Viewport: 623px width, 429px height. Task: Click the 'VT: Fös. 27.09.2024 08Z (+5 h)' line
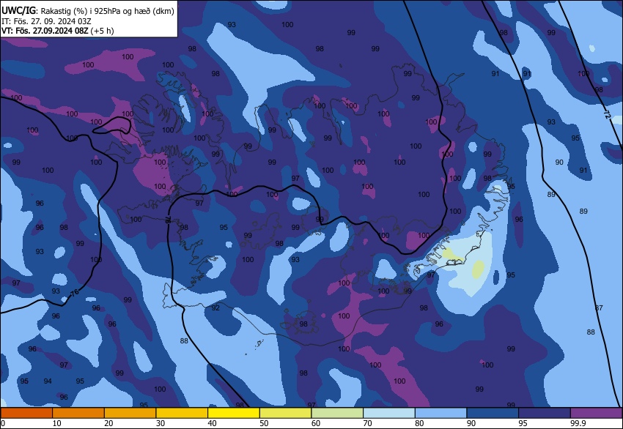tap(58, 31)
